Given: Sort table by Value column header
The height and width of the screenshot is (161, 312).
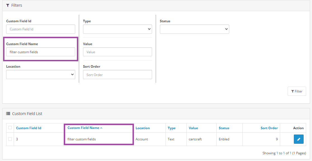Looking at the screenshot, I should pos(193,128).
